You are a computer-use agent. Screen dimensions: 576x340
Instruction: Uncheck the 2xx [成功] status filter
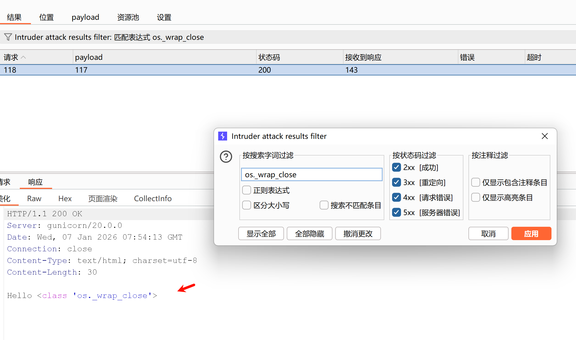click(396, 167)
